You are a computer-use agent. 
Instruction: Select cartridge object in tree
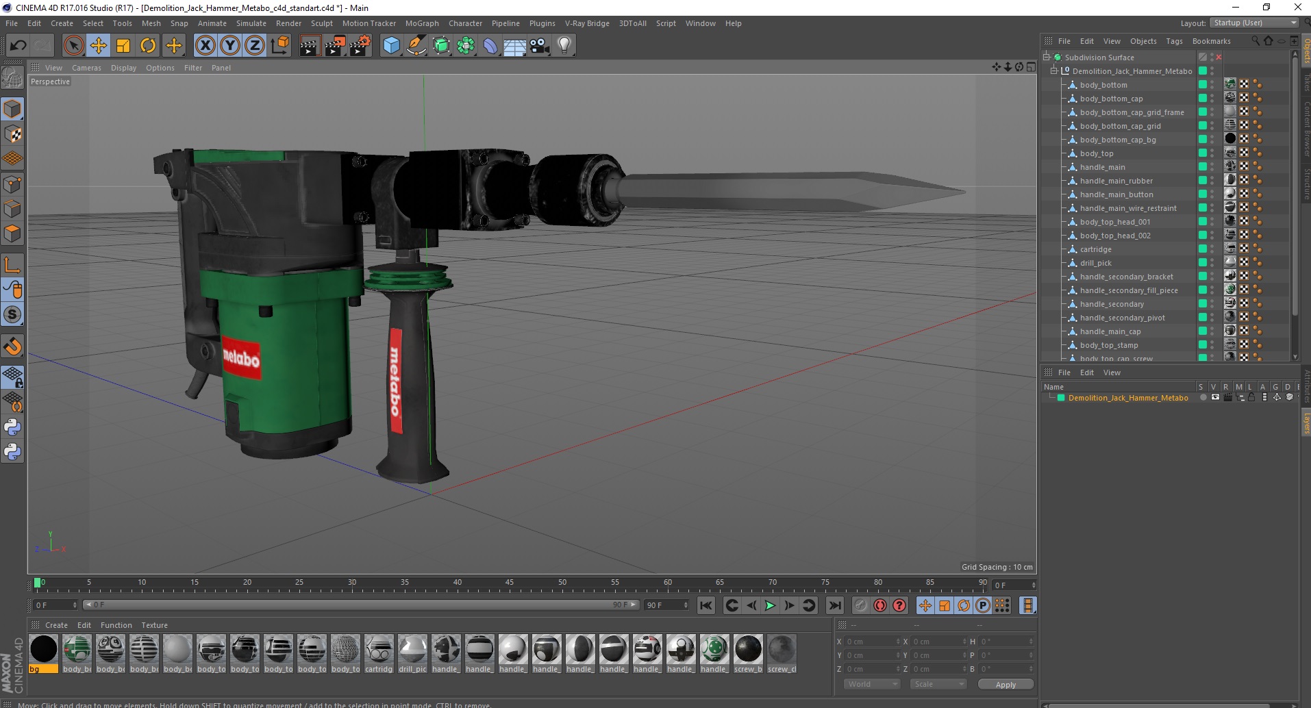(1095, 249)
